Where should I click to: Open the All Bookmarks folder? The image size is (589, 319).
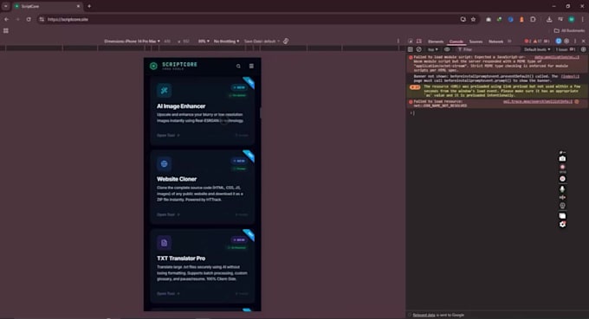pyautogui.click(x=569, y=31)
